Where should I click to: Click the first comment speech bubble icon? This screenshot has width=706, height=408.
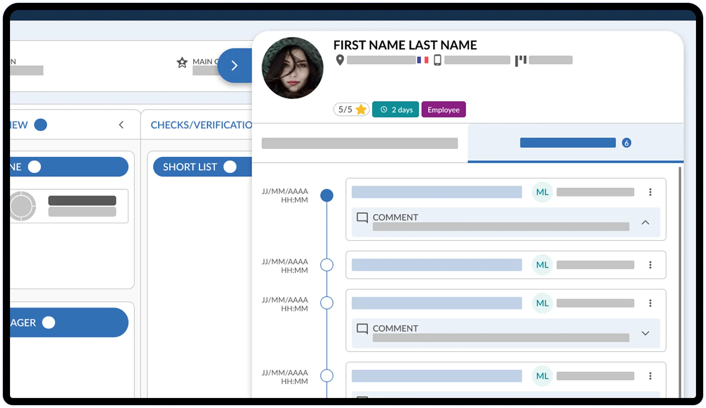tap(362, 218)
